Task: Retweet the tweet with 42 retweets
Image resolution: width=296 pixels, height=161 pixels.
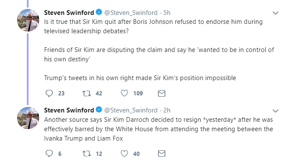Action: click(86, 93)
